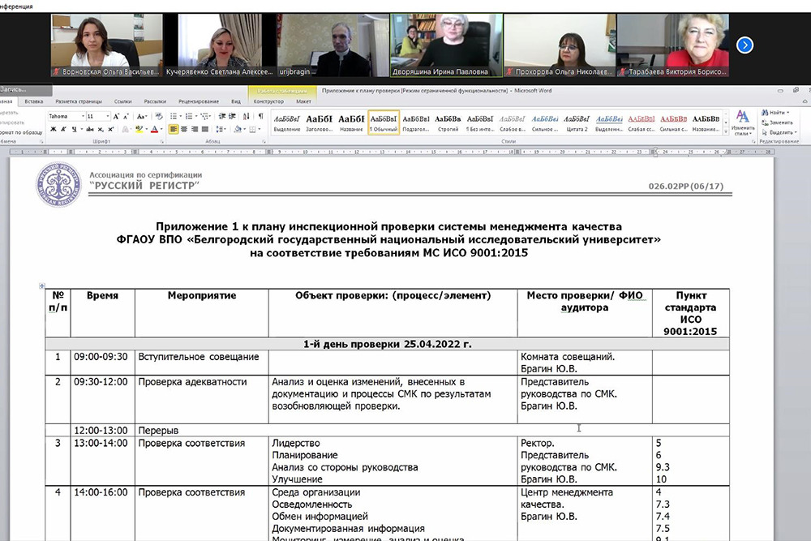Click Заменить in the editing group
811x541 pixels.
[x=780, y=122]
